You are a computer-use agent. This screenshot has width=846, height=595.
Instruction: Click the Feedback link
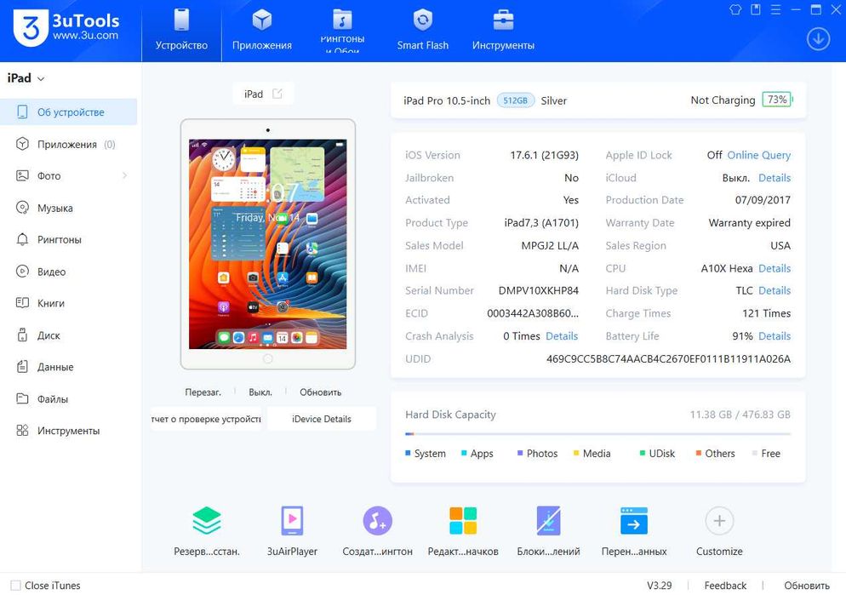725,586
